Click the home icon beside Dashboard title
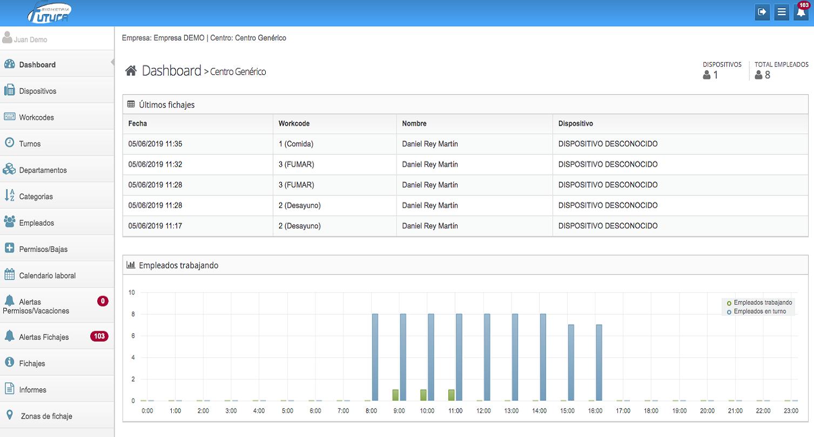Viewport: 814px width, 437px height. coord(131,71)
